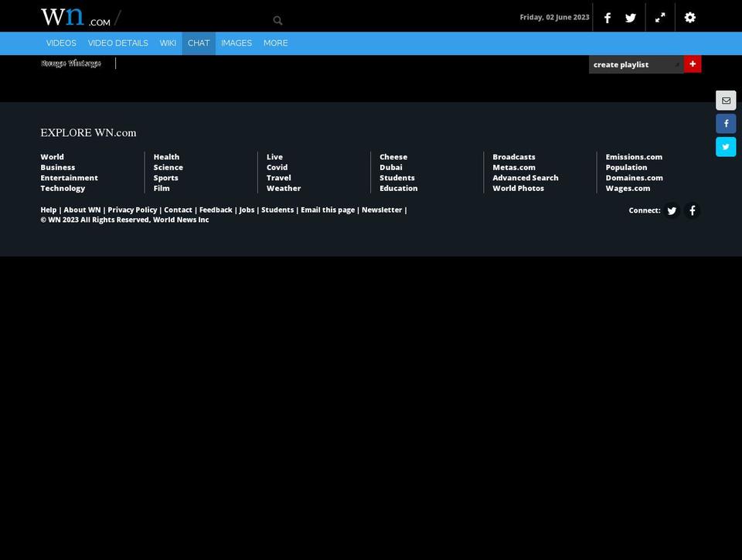The width and height of the screenshot is (742, 560).
Task: Open settings via the gear icon
Action: coord(690,18)
